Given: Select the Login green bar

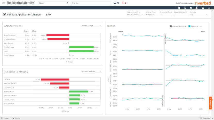Looking at the screenshot, I should 81,51.
